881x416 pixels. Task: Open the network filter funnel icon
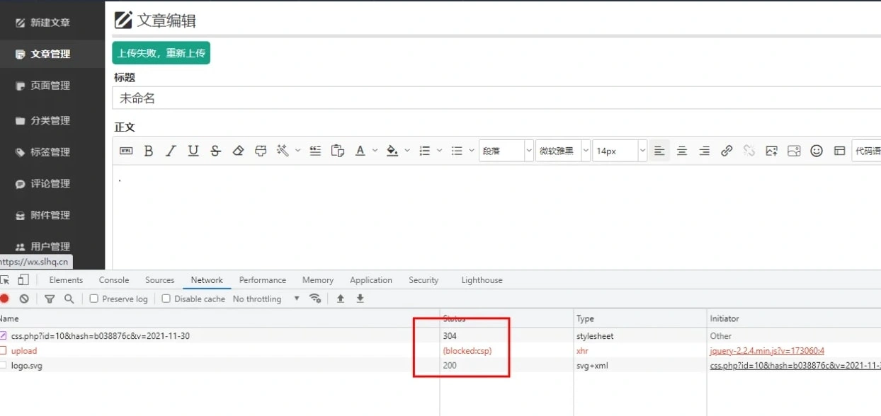tap(50, 299)
